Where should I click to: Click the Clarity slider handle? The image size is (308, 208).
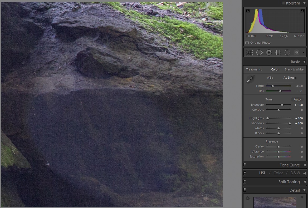pos(278,147)
